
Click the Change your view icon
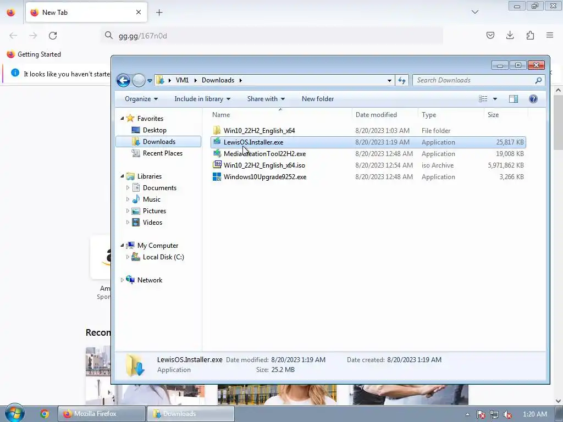(x=483, y=99)
